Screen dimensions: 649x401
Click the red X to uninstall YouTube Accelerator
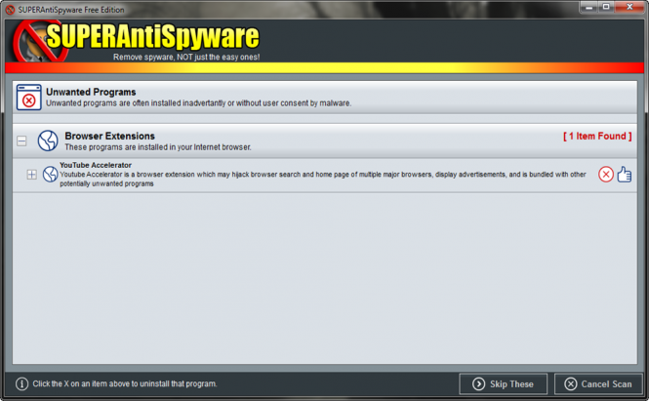(606, 175)
